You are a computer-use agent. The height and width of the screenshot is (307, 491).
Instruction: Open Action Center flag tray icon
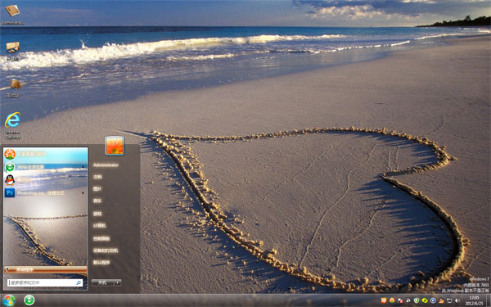(x=400, y=300)
